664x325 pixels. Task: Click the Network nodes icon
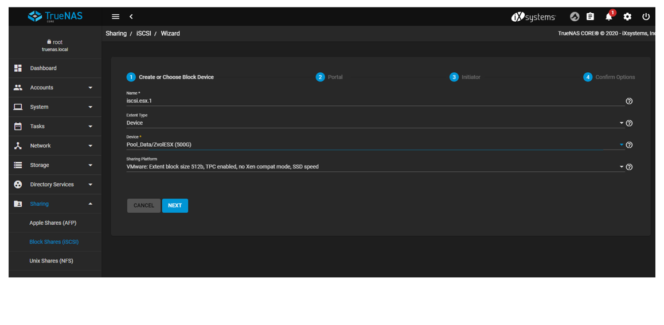(x=18, y=146)
